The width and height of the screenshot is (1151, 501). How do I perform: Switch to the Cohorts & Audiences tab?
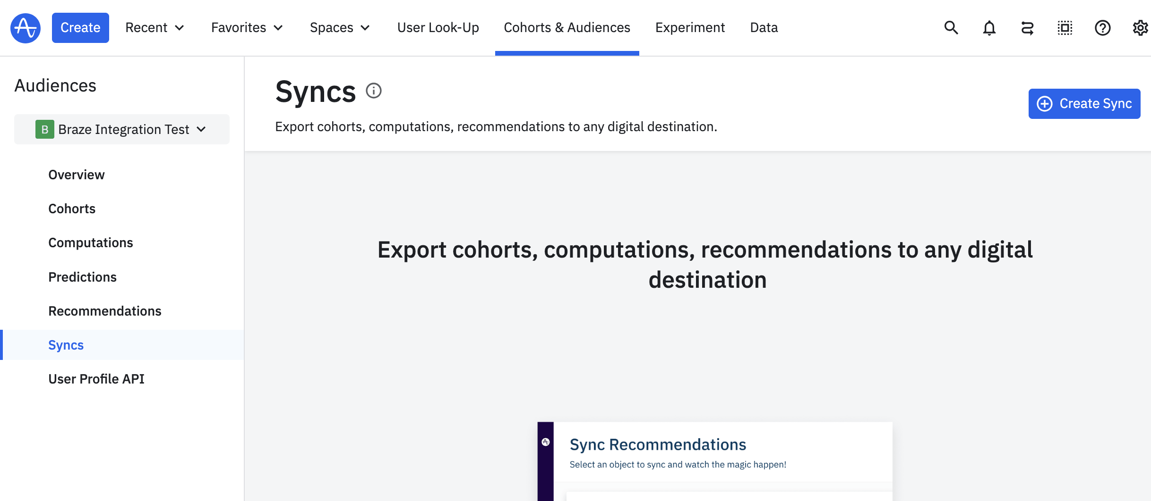pyautogui.click(x=567, y=28)
